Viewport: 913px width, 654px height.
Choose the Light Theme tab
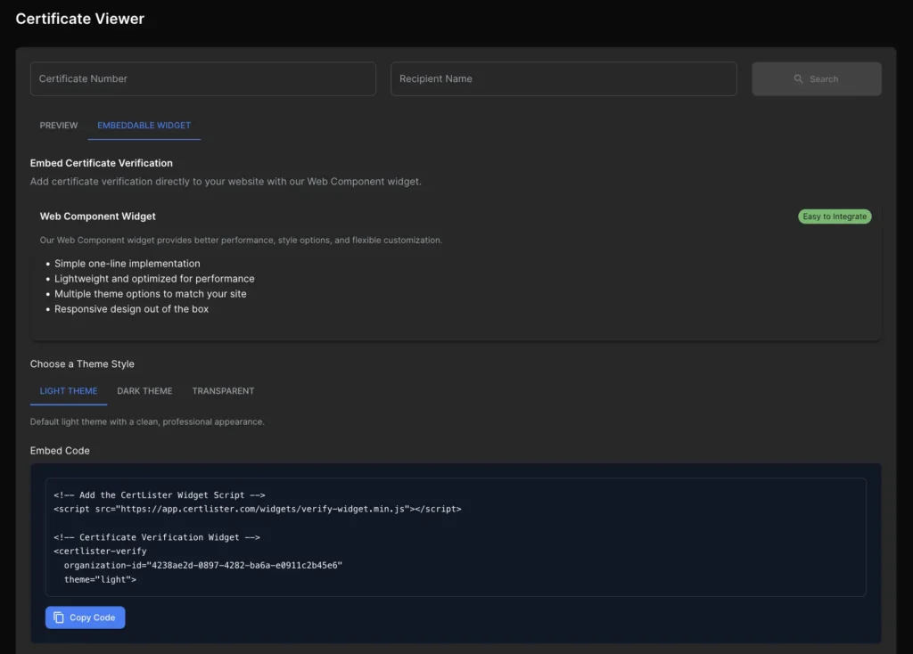[69, 391]
